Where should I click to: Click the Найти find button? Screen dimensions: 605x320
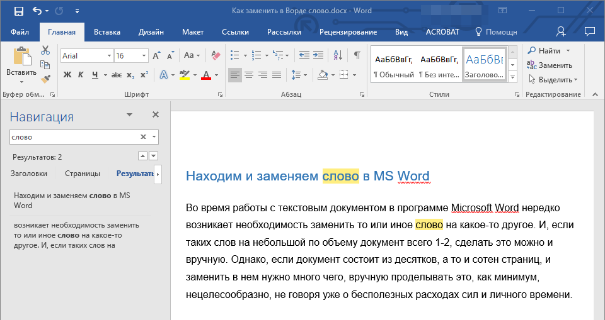tap(544, 51)
